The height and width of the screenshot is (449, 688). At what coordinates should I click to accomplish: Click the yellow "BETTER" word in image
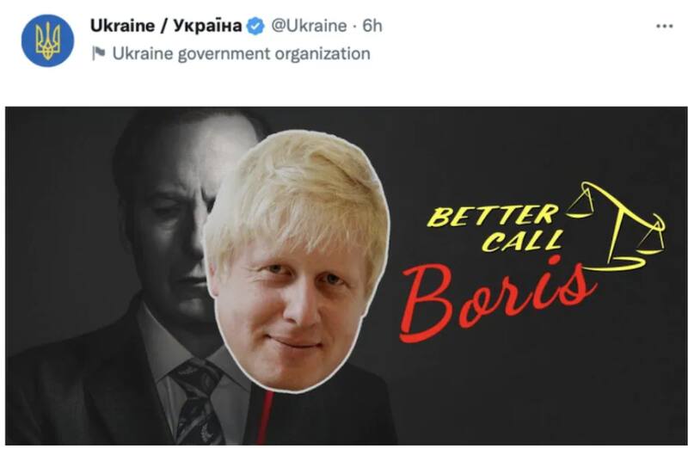[x=492, y=216]
